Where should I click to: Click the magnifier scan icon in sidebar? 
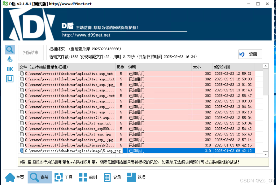tap(10, 50)
